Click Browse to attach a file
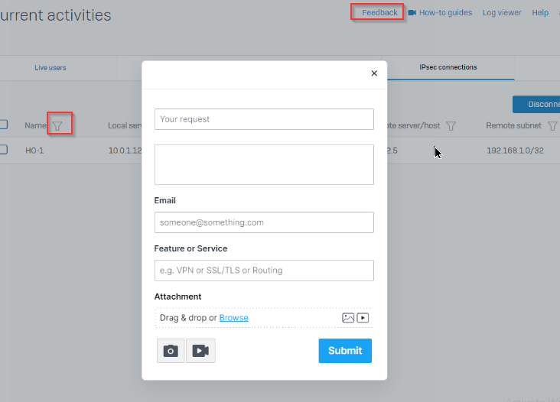This screenshot has height=402, width=560. tap(233, 317)
